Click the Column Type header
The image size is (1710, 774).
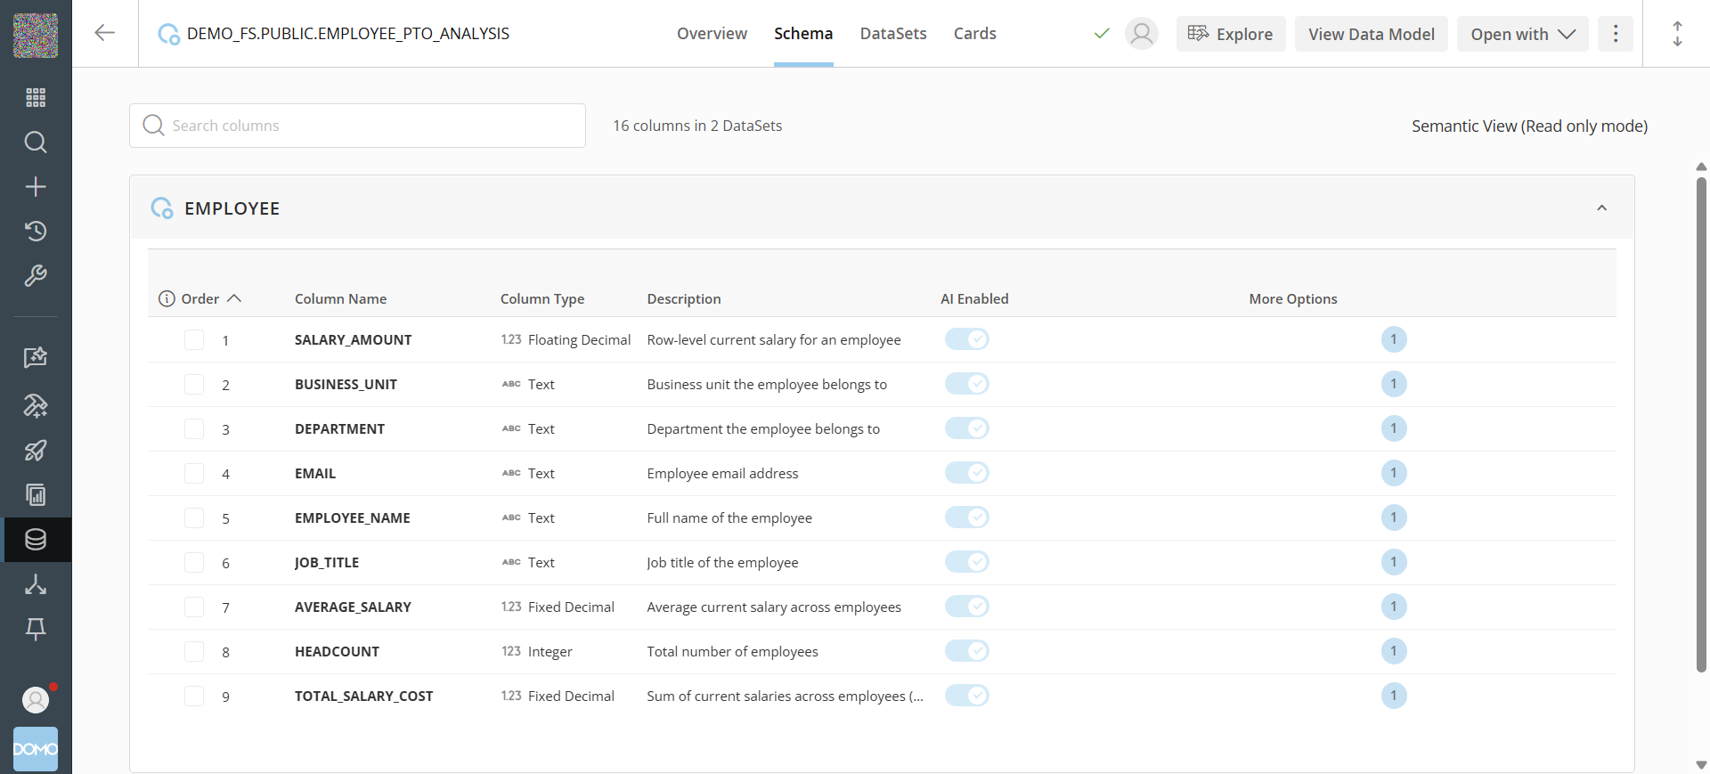coord(541,298)
